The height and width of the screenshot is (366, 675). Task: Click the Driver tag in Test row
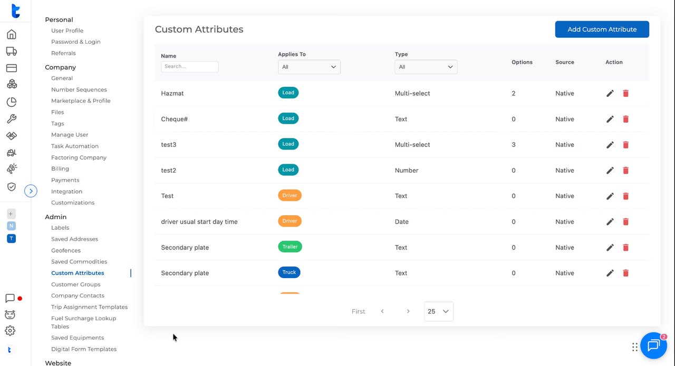click(290, 195)
